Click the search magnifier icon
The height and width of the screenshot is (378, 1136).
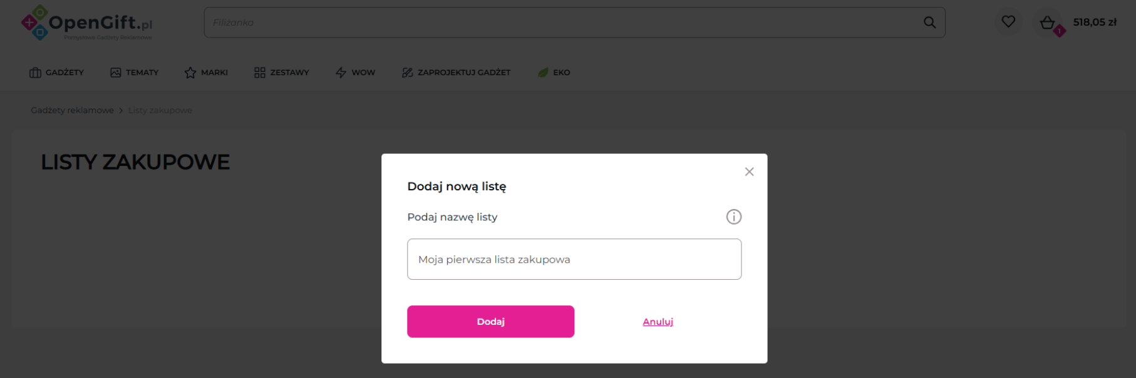point(929,23)
